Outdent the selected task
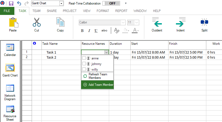Image resolution: width=222 pixels, height=122 pixels. pos(157,24)
